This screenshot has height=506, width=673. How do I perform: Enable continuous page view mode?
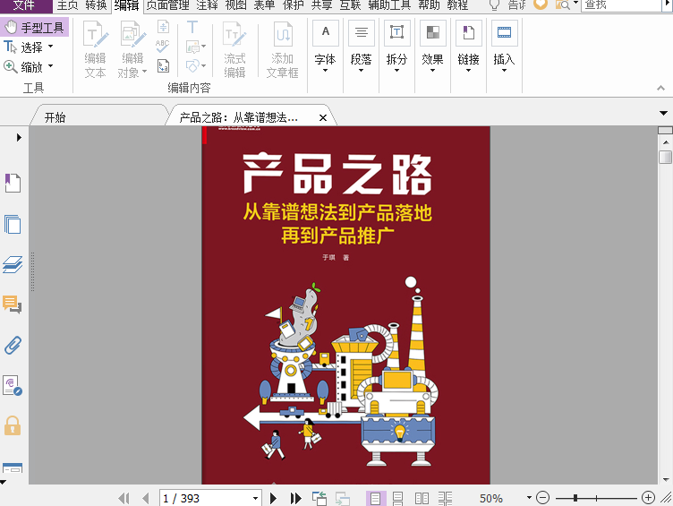(x=398, y=498)
